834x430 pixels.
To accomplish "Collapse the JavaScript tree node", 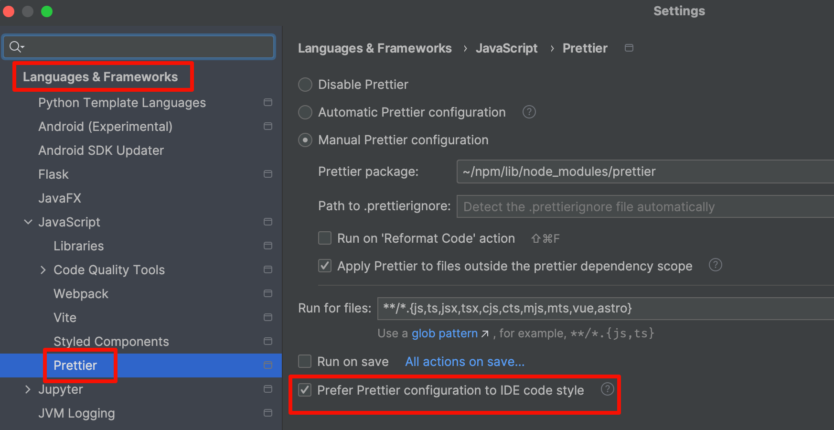I will click(28, 222).
